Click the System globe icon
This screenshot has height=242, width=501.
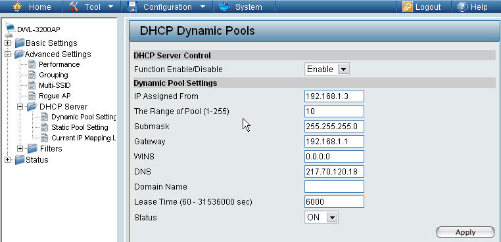(x=224, y=7)
